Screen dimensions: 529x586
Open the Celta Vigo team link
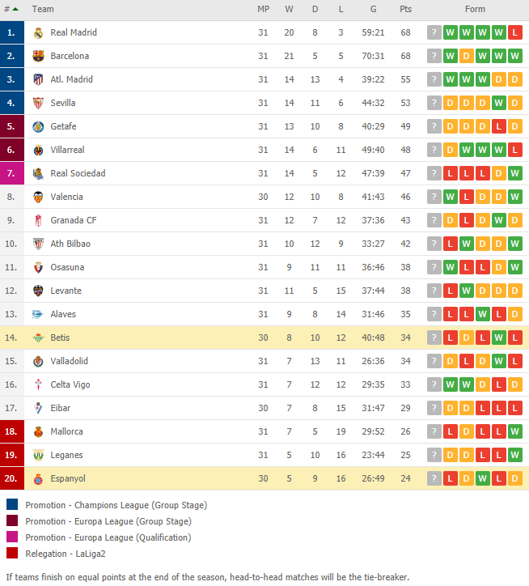(70, 384)
